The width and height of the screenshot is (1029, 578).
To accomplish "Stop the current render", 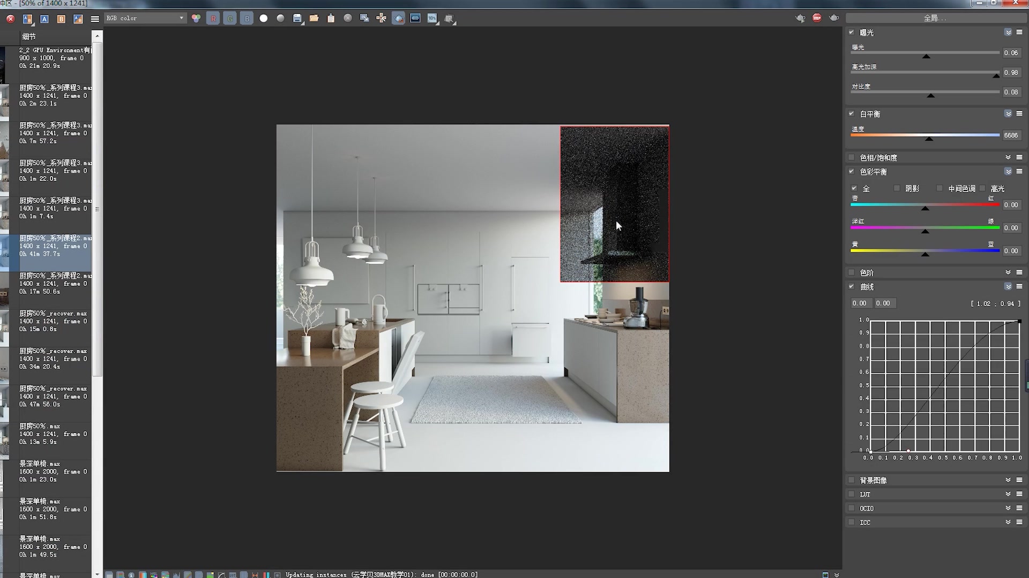I will pyautogui.click(x=816, y=18).
